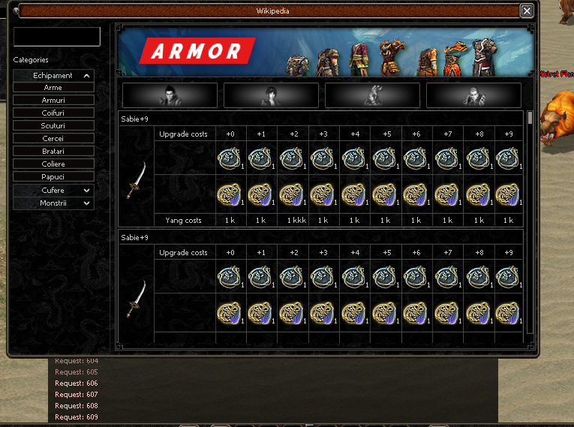This screenshot has width=574, height=427.
Task: Open the Coliere subcategory
Action: 53,164
